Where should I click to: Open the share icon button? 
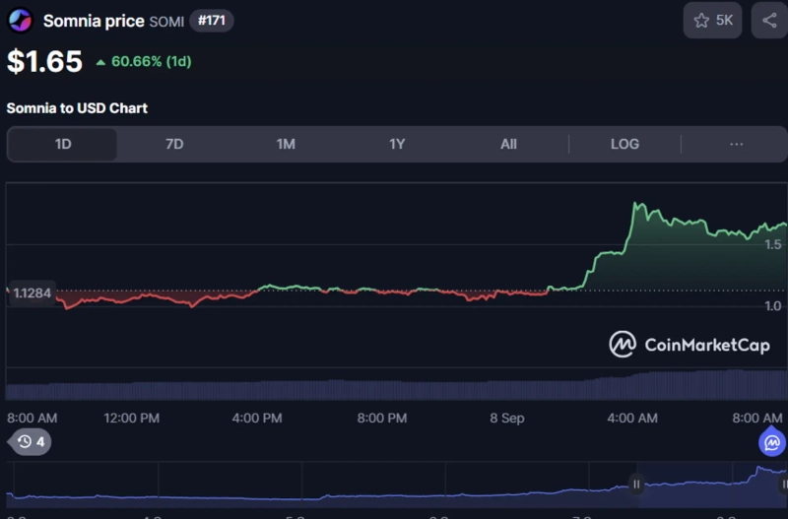[x=768, y=20]
